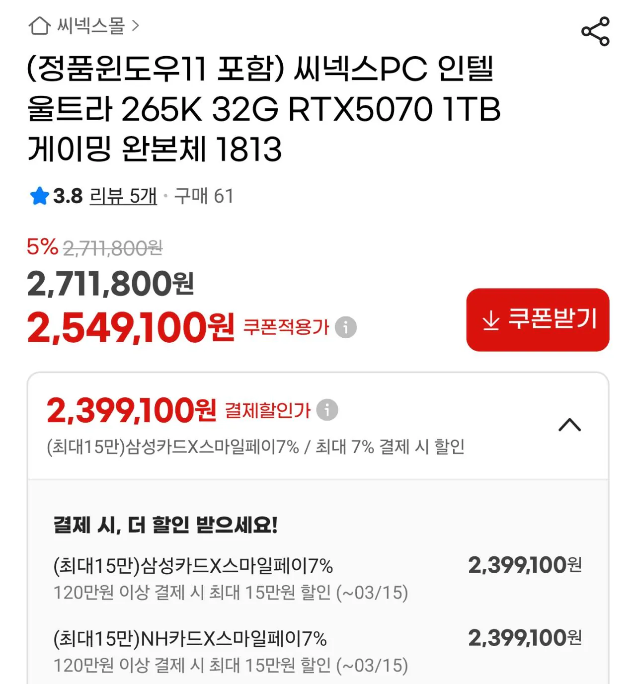The width and height of the screenshot is (636, 684).
Task: Click the info icon next to 결제할인가
Action: coord(326,410)
